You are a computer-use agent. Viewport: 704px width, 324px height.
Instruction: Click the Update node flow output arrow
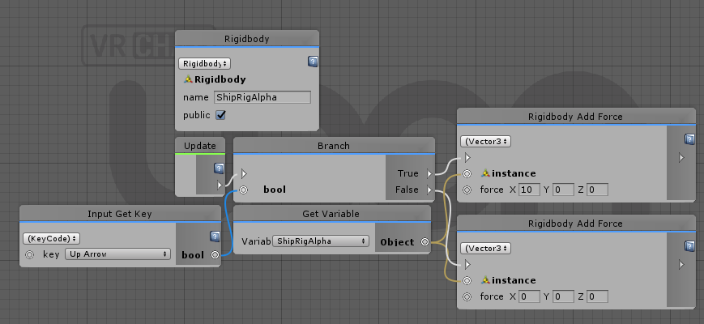point(220,185)
